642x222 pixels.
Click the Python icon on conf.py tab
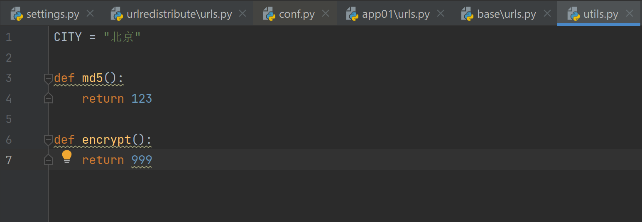tap(270, 14)
